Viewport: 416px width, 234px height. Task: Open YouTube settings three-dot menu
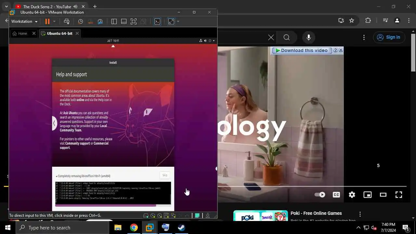coord(364,37)
